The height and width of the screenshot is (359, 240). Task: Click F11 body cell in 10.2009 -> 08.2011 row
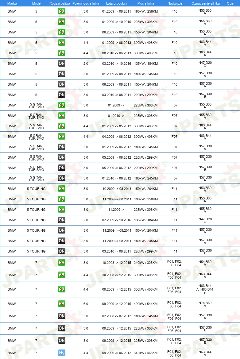point(175,189)
